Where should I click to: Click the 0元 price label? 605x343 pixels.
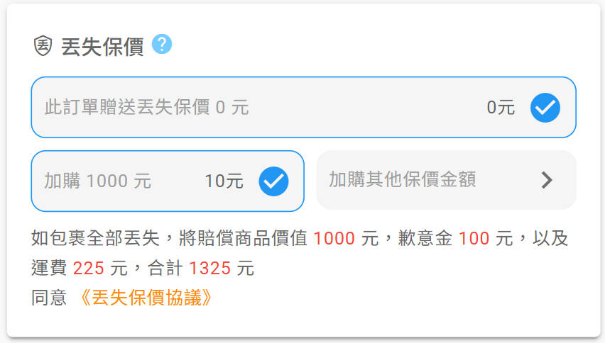[x=501, y=108]
